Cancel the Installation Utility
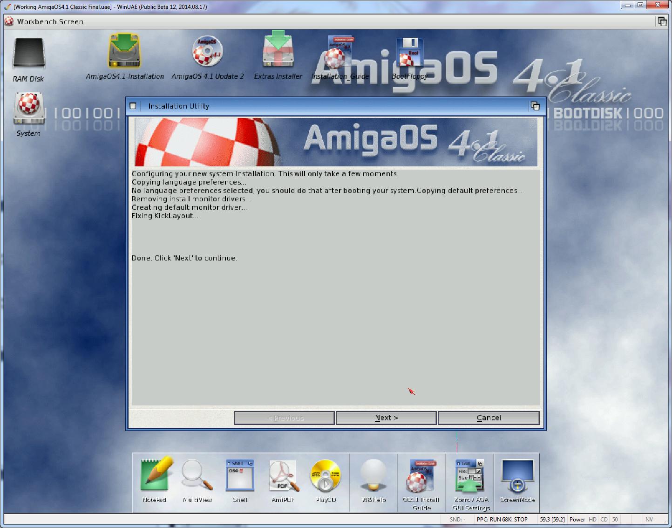672x528 pixels. pyautogui.click(x=489, y=418)
